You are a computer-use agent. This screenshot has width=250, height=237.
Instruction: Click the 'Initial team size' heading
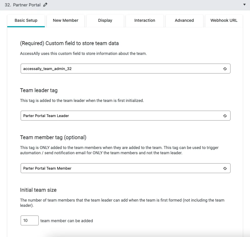[x=38, y=190]
